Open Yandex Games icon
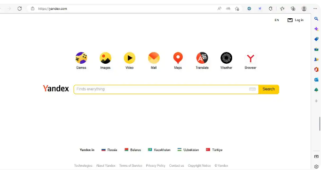Screen dimensions: 321x171 [x=81, y=58]
